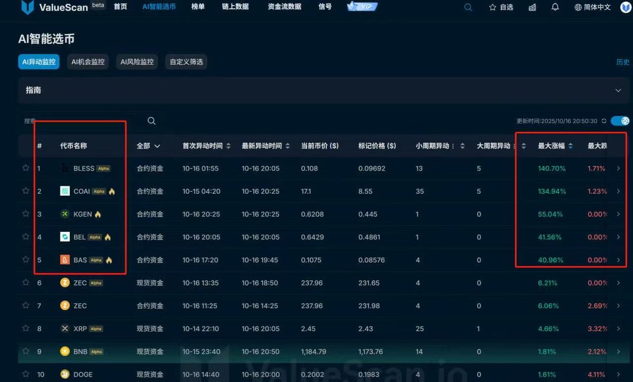Click the 历史 history link
This screenshot has height=382, width=633.
pyautogui.click(x=622, y=62)
